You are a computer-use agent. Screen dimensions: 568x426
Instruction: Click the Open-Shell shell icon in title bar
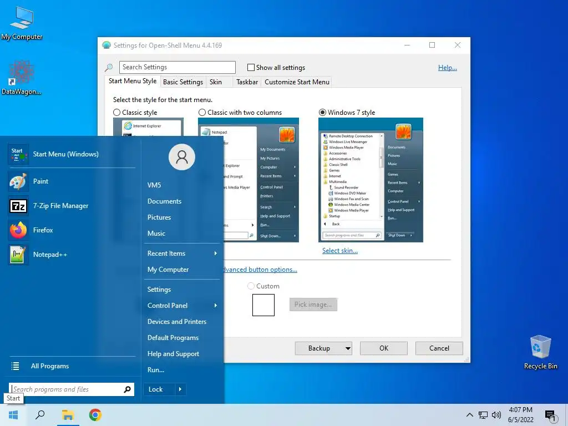[x=106, y=45]
